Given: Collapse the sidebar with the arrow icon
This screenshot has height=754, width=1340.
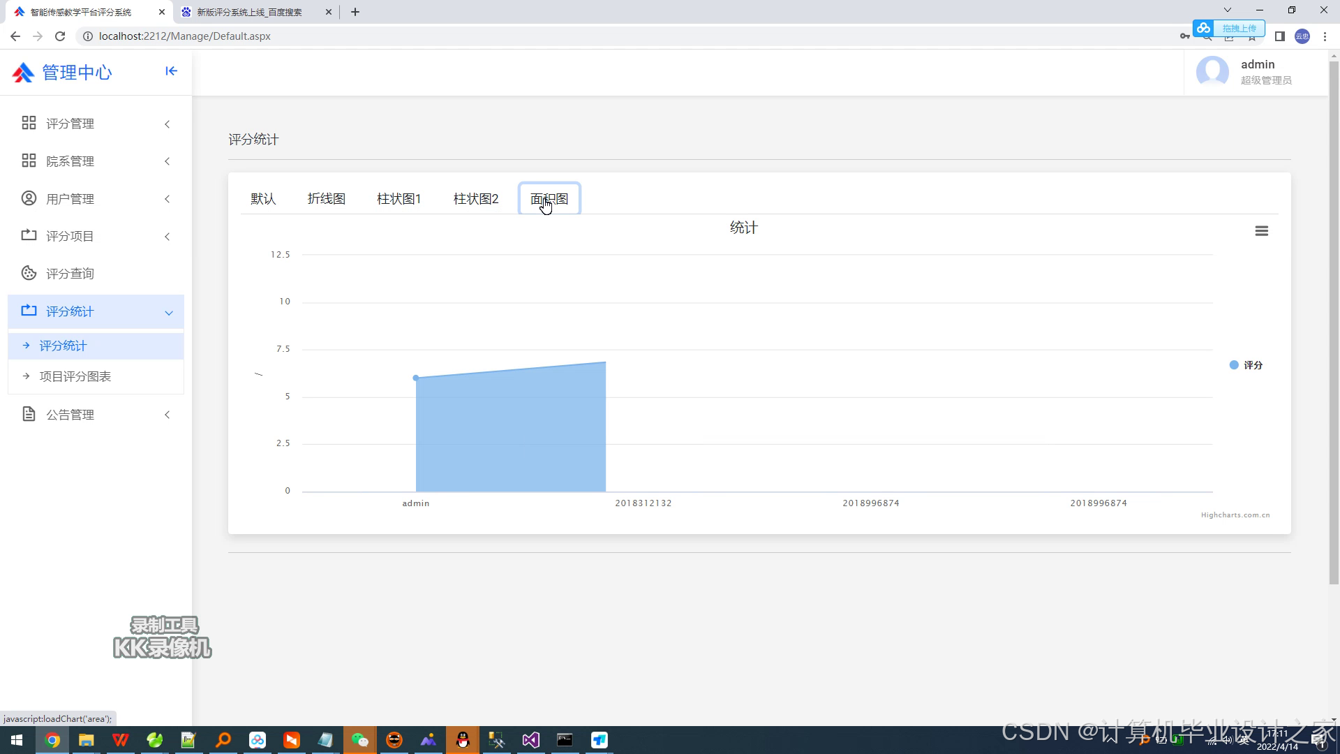Looking at the screenshot, I should pyautogui.click(x=171, y=71).
